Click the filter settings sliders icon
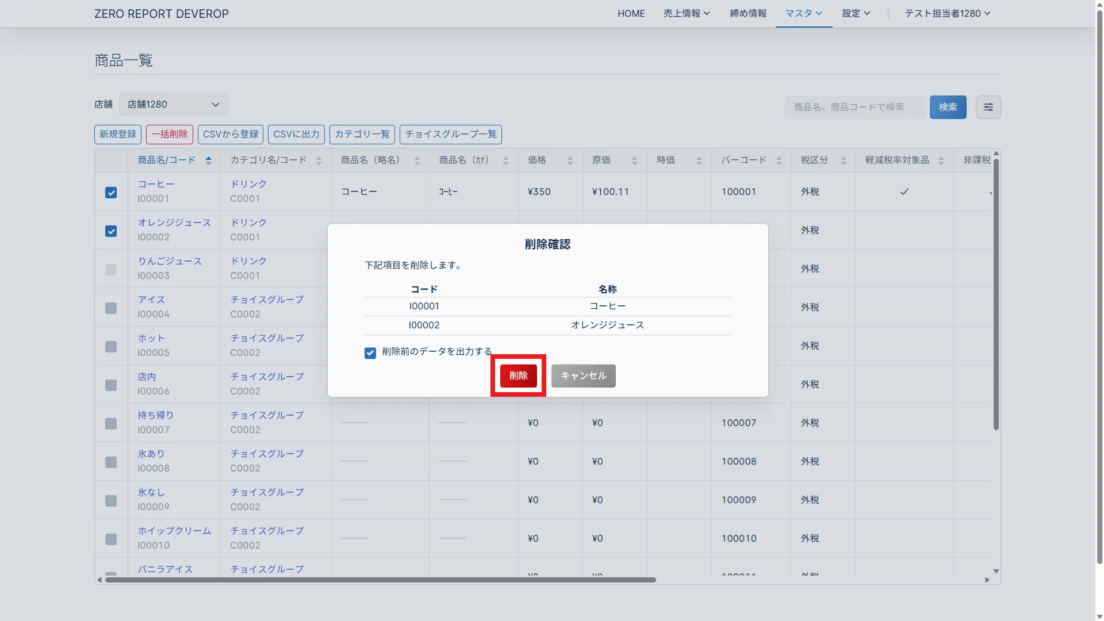 point(988,107)
